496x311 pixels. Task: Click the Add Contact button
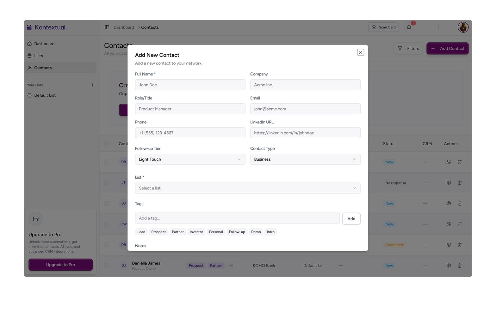pos(447,49)
